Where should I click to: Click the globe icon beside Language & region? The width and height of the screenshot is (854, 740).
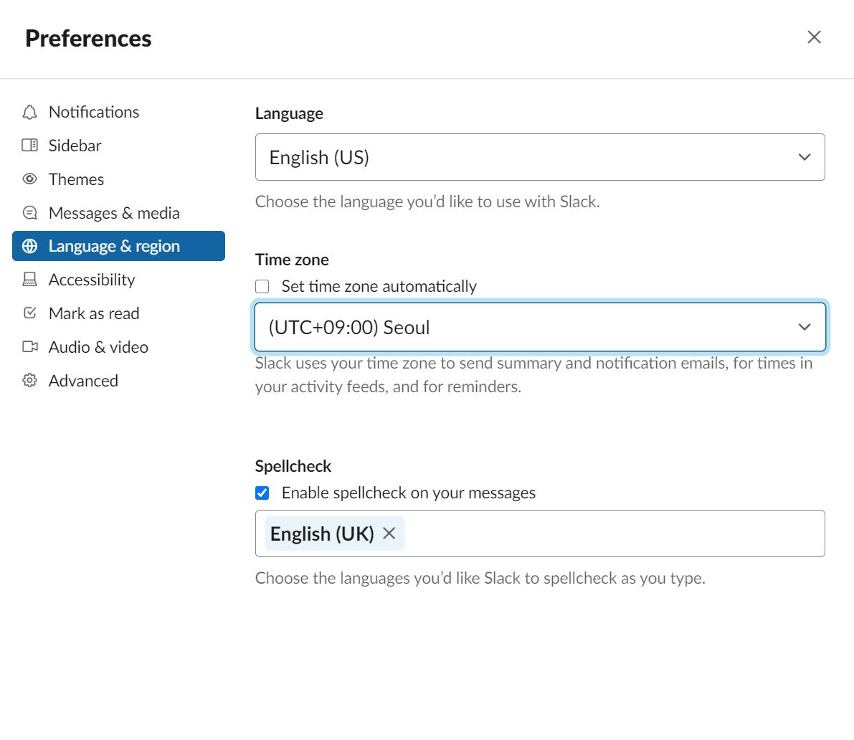tap(29, 246)
